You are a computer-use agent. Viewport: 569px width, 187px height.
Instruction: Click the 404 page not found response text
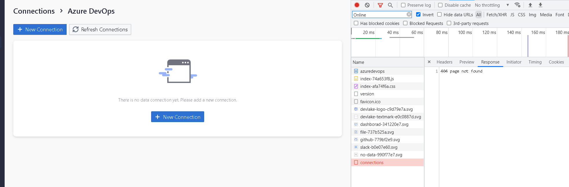pos(461,71)
